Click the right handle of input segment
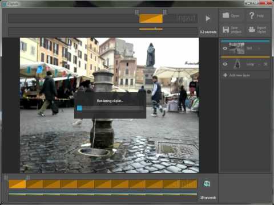The height and width of the screenshot is (205, 274). coord(165,12)
